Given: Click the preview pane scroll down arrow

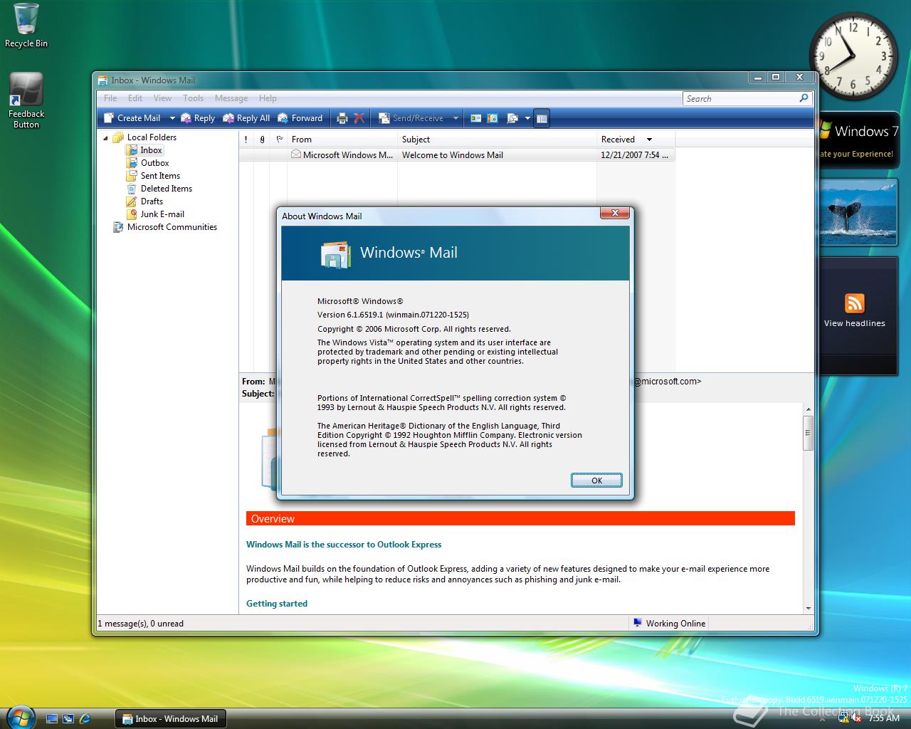Looking at the screenshot, I should 808,609.
